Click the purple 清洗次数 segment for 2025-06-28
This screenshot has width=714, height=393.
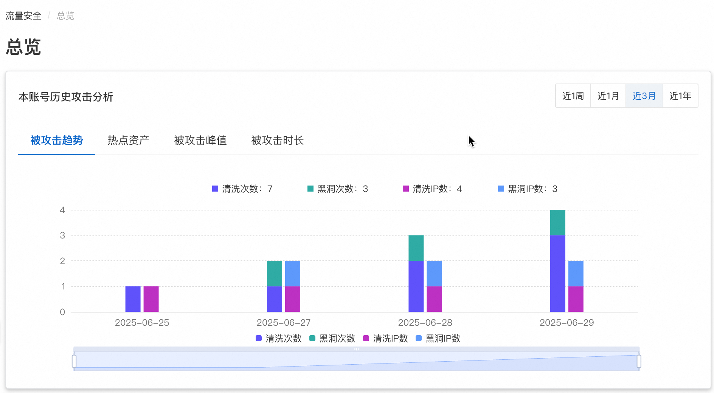click(416, 286)
